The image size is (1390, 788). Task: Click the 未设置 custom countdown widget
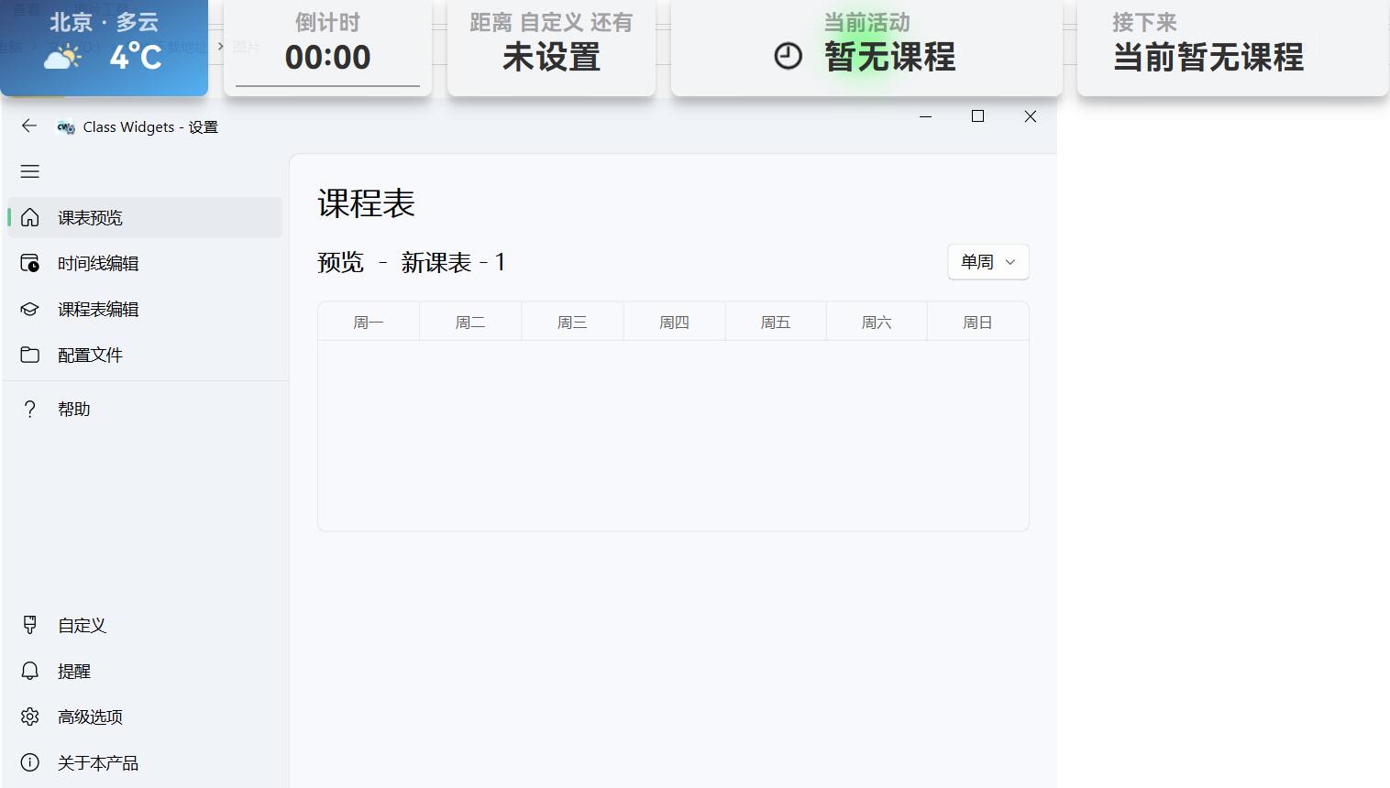pyautogui.click(x=551, y=48)
